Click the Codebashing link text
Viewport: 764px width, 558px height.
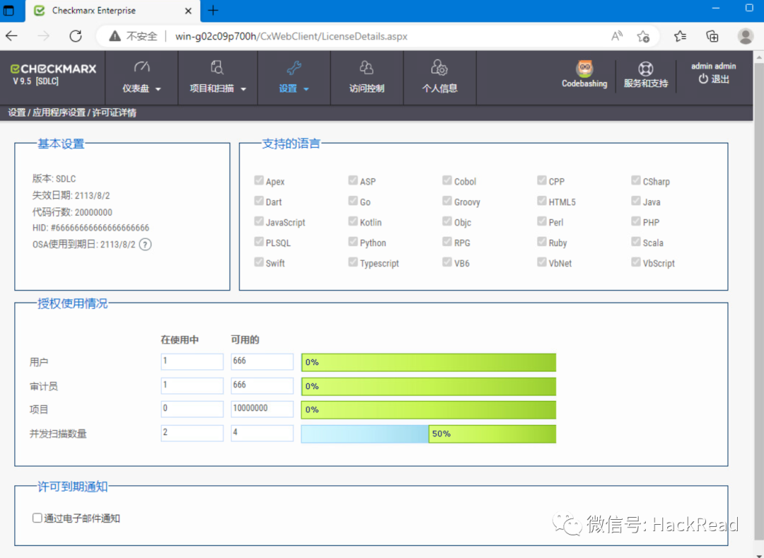pyautogui.click(x=584, y=83)
